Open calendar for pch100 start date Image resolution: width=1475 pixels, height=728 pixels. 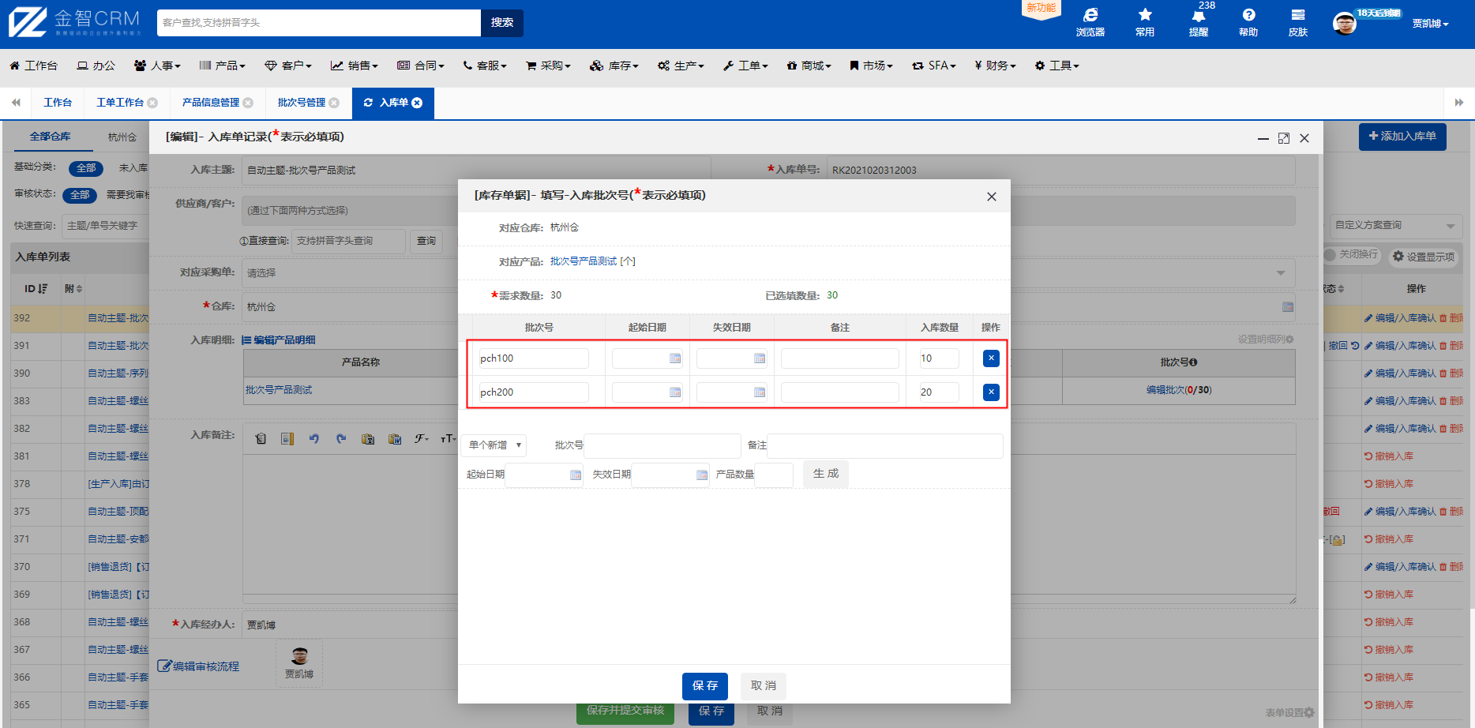pyautogui.click(x=675, y=358)
